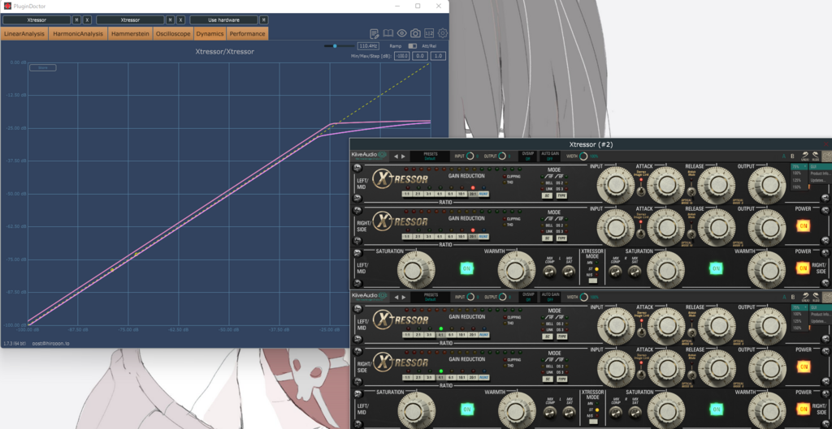Switch to the HarmonicAnalysis tab
The height and width of the screenshot is (429, 832).
[x=78, y=33]
